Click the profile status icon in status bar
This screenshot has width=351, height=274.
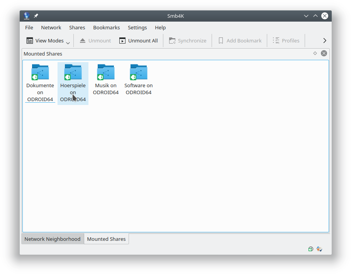tap(319, 249)
